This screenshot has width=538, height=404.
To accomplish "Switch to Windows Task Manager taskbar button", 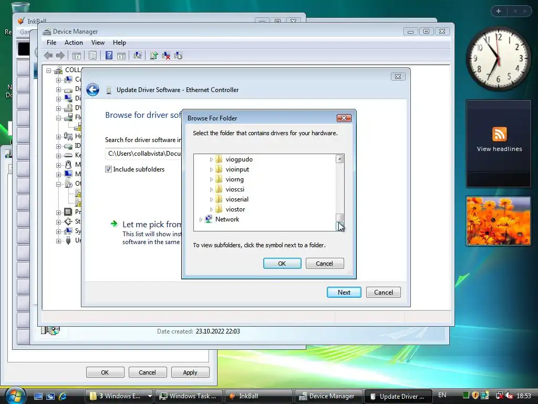I will (189, 396).
